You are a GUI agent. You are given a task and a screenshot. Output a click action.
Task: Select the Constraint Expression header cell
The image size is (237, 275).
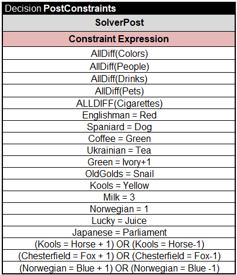(118, 39)
